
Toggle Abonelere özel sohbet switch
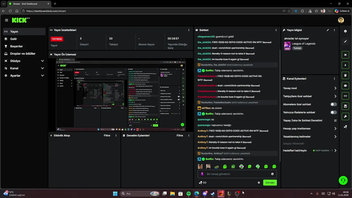point(334,105)
